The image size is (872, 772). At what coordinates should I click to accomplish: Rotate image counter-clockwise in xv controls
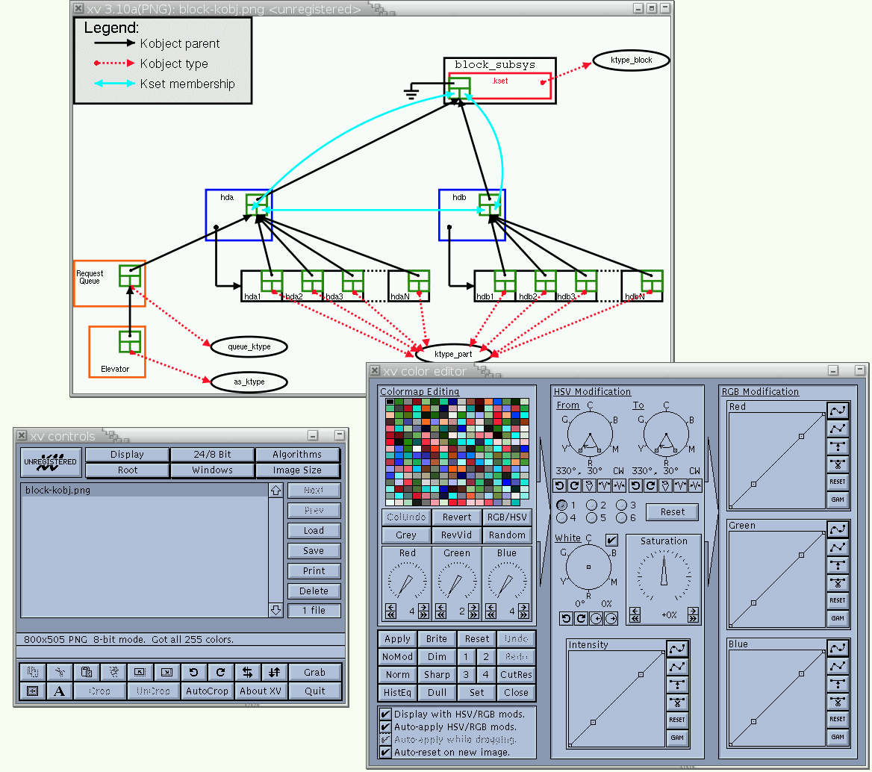click(x=193, y=672)
